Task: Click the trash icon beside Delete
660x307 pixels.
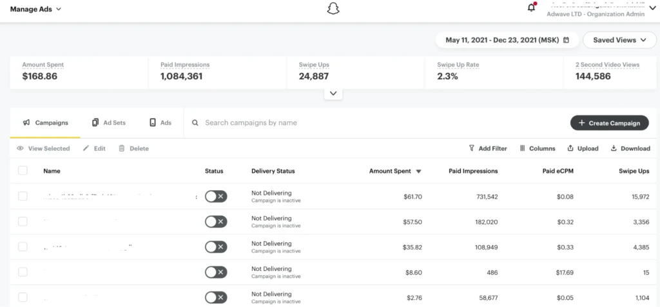Action: click(x=122, y=148)
